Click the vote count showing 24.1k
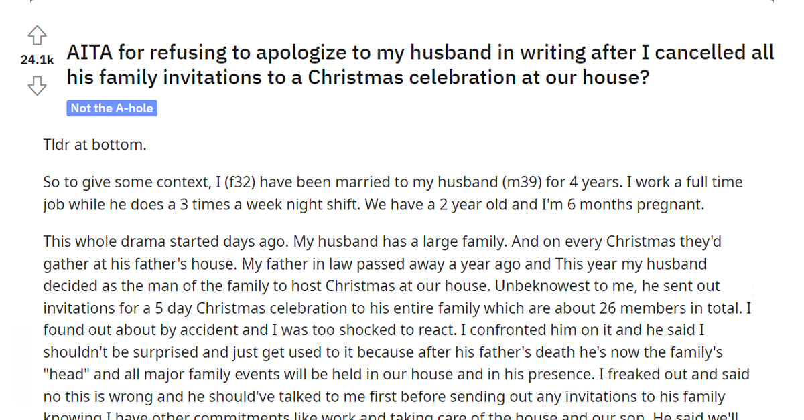Viewport: 804px width, 420px height. point(37,60)
